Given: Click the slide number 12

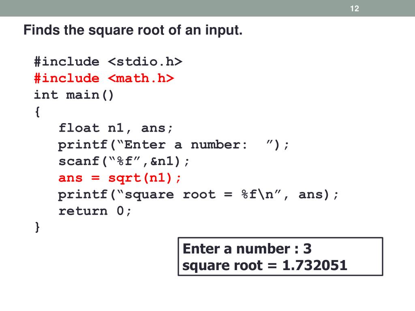Looking at the screenshot, I should coord(354,9).
